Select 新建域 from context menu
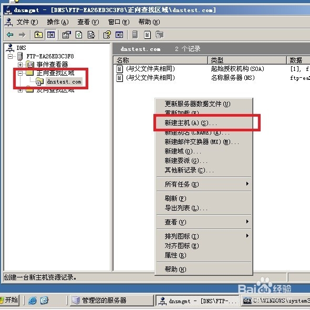The image size is (310, 310). [204, 151]
